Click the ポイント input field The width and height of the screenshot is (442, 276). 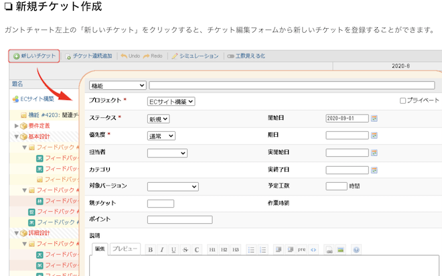[x=180, y=220]
